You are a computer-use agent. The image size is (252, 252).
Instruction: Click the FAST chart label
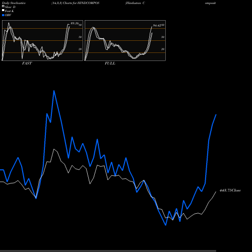27,64
